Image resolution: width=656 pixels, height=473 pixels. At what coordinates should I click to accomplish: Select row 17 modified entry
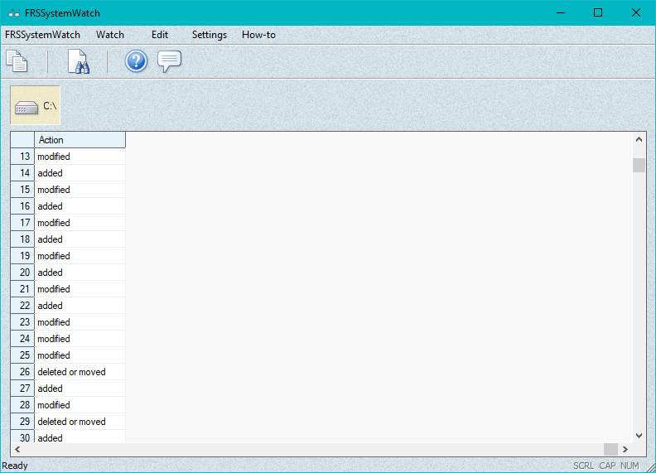[80, 223]
